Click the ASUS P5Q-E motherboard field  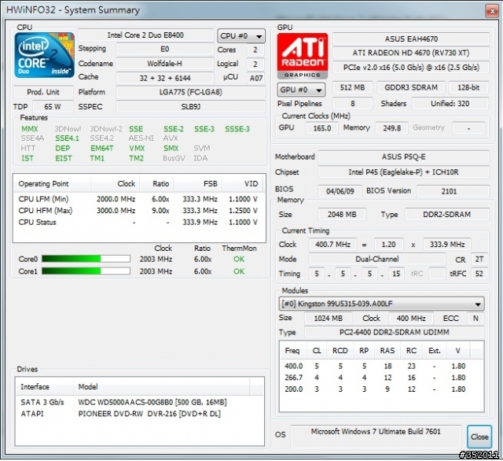(403, 157)
